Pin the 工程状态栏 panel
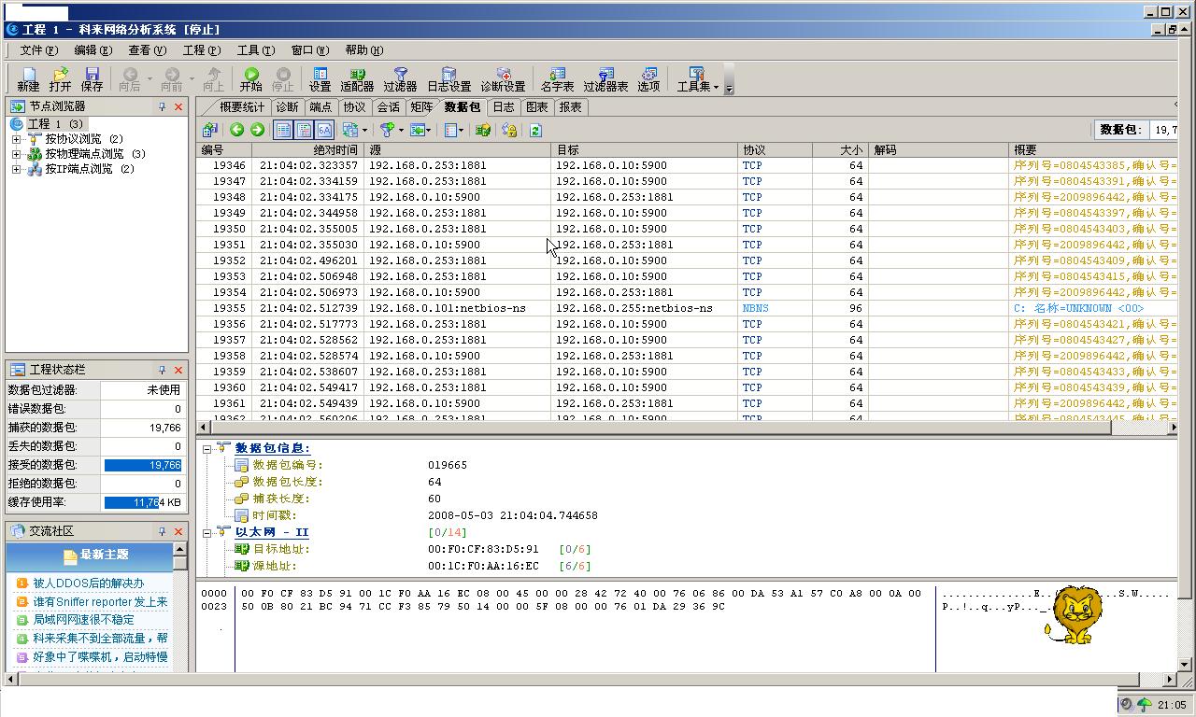This screenshot has width=1196, height=717. (x=162, y=370)
